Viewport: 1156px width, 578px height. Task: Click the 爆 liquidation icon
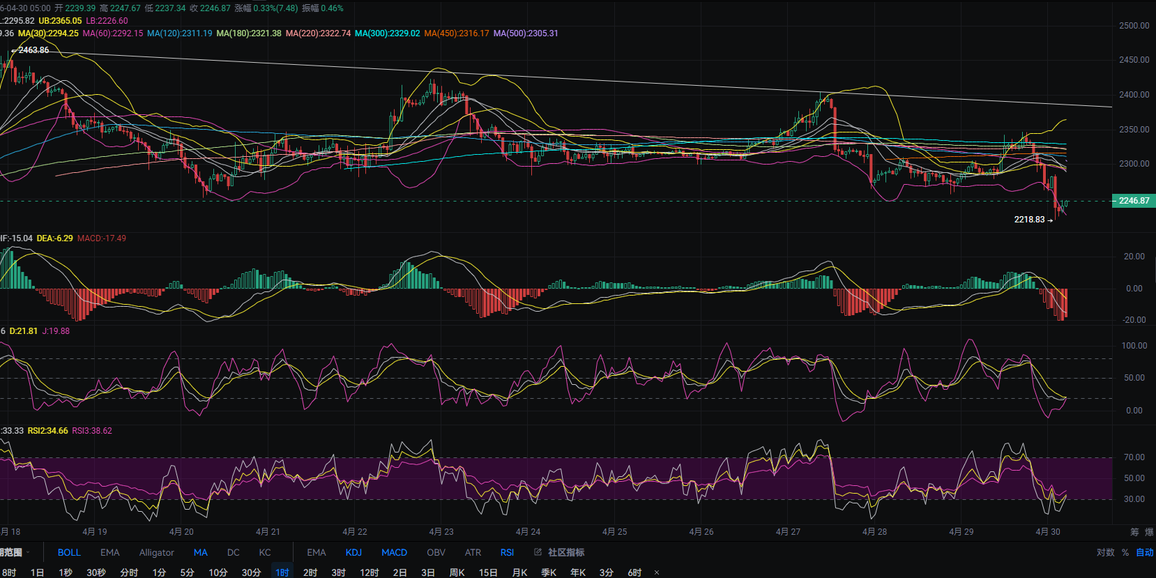1149,532
